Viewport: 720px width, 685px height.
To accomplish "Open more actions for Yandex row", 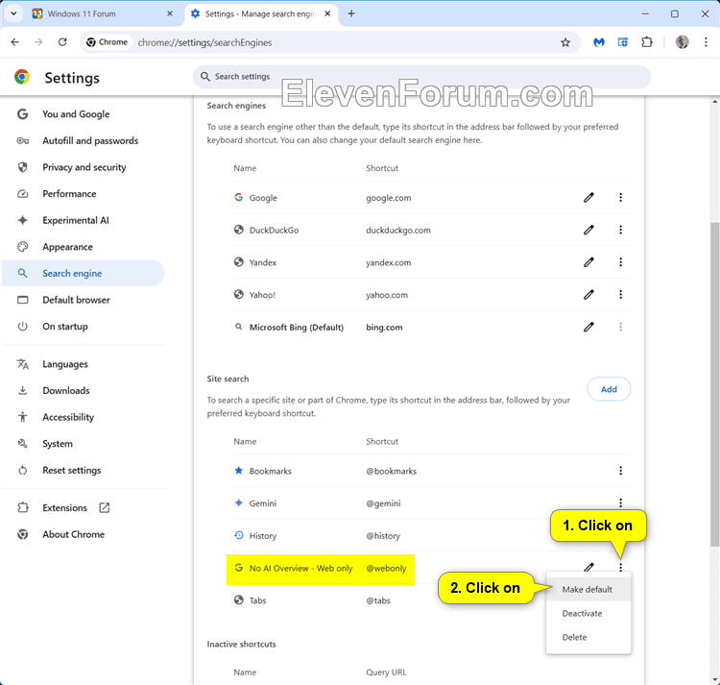I will (x=620, y=262).
